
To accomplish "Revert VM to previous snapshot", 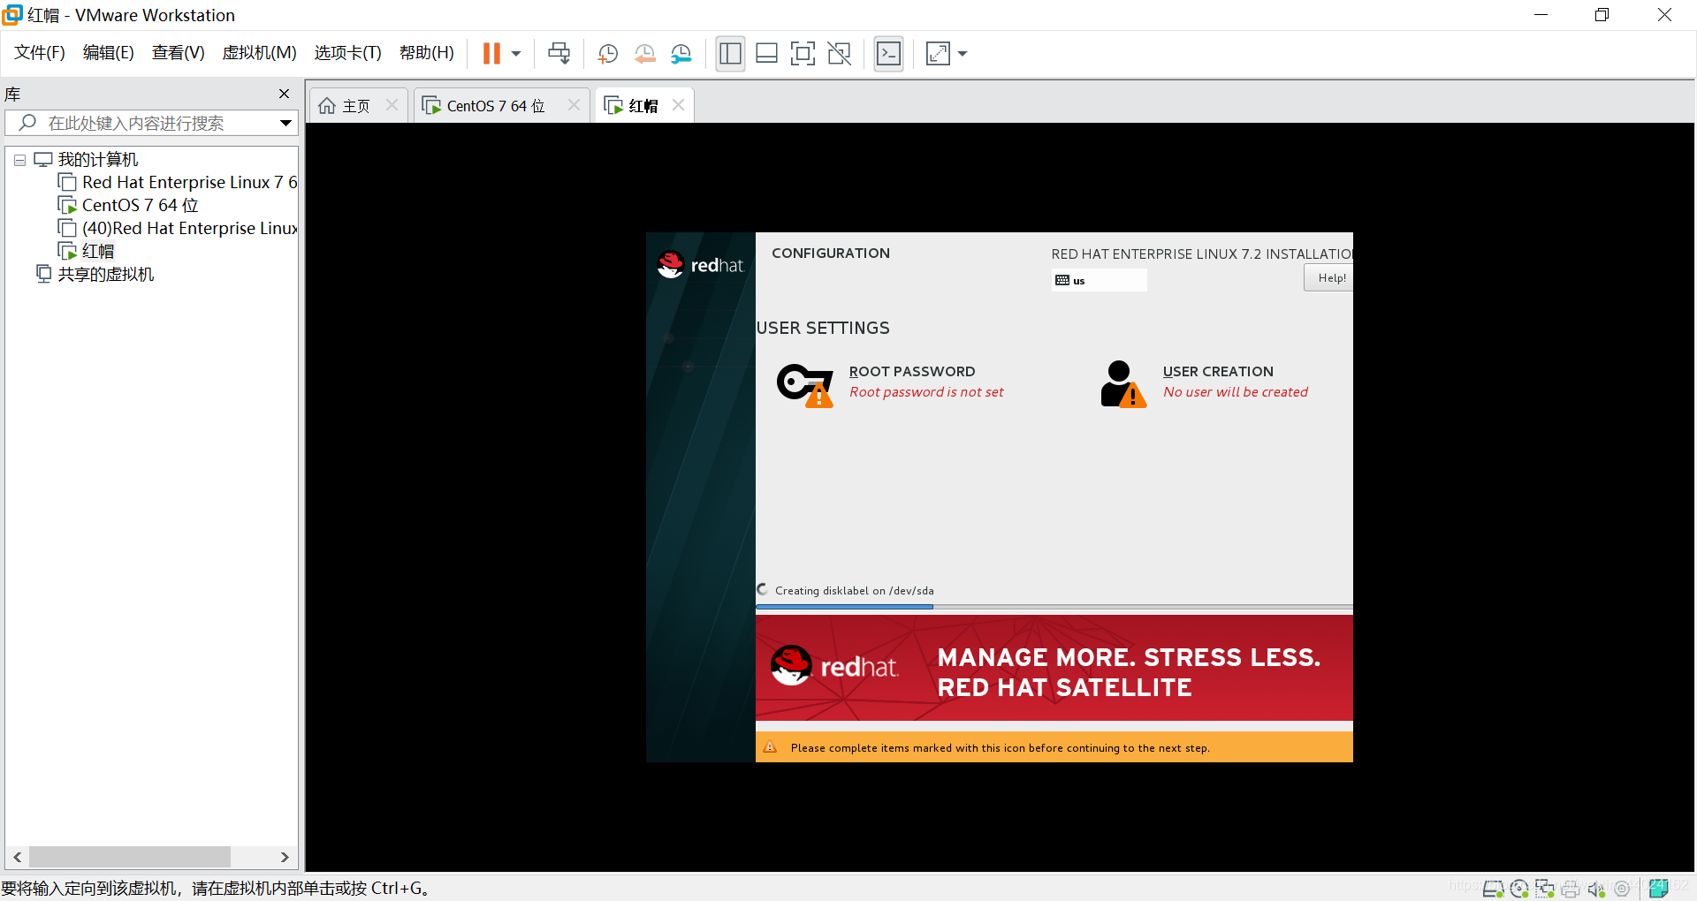I will pyautogui.click(x=644, y=54).
